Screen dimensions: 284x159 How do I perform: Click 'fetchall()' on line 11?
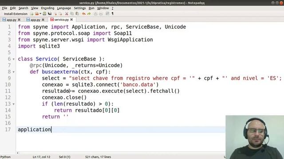(165, 91)
